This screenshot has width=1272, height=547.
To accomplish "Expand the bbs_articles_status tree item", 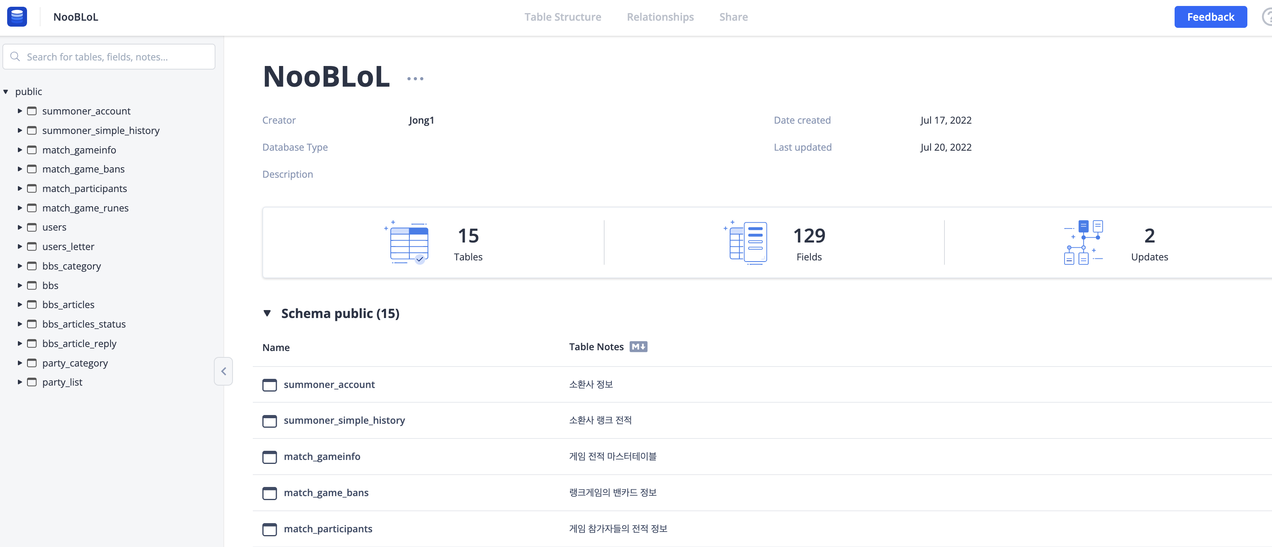I will [x=20, y=324].
